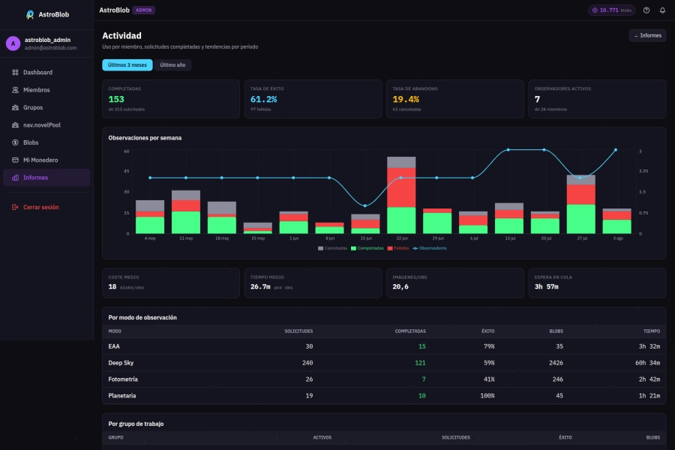Toggle Fallidas series in chart legend

pyautogui.click(x=398, y=248)
